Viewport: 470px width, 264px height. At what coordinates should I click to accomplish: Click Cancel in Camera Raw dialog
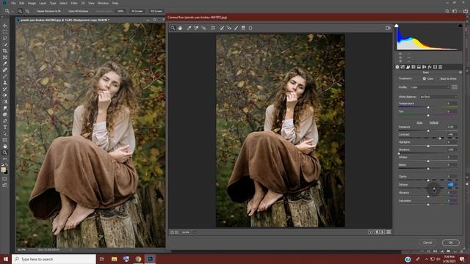427,243
